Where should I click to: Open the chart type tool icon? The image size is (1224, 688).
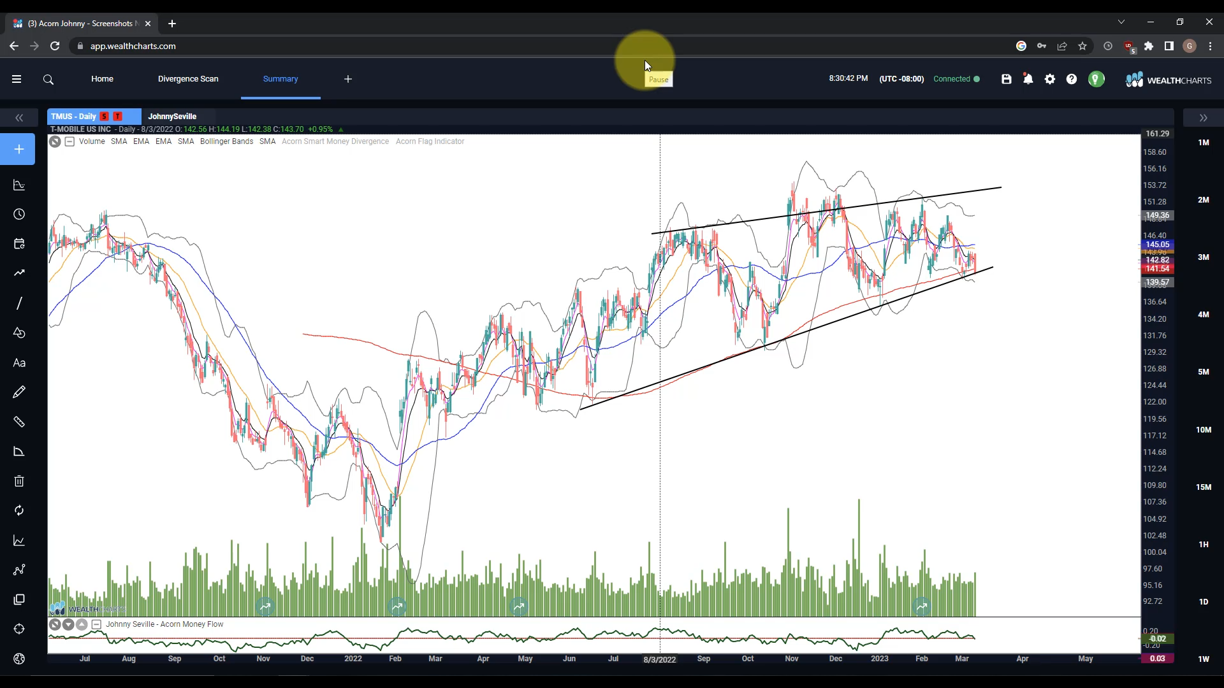coord(19,185)
